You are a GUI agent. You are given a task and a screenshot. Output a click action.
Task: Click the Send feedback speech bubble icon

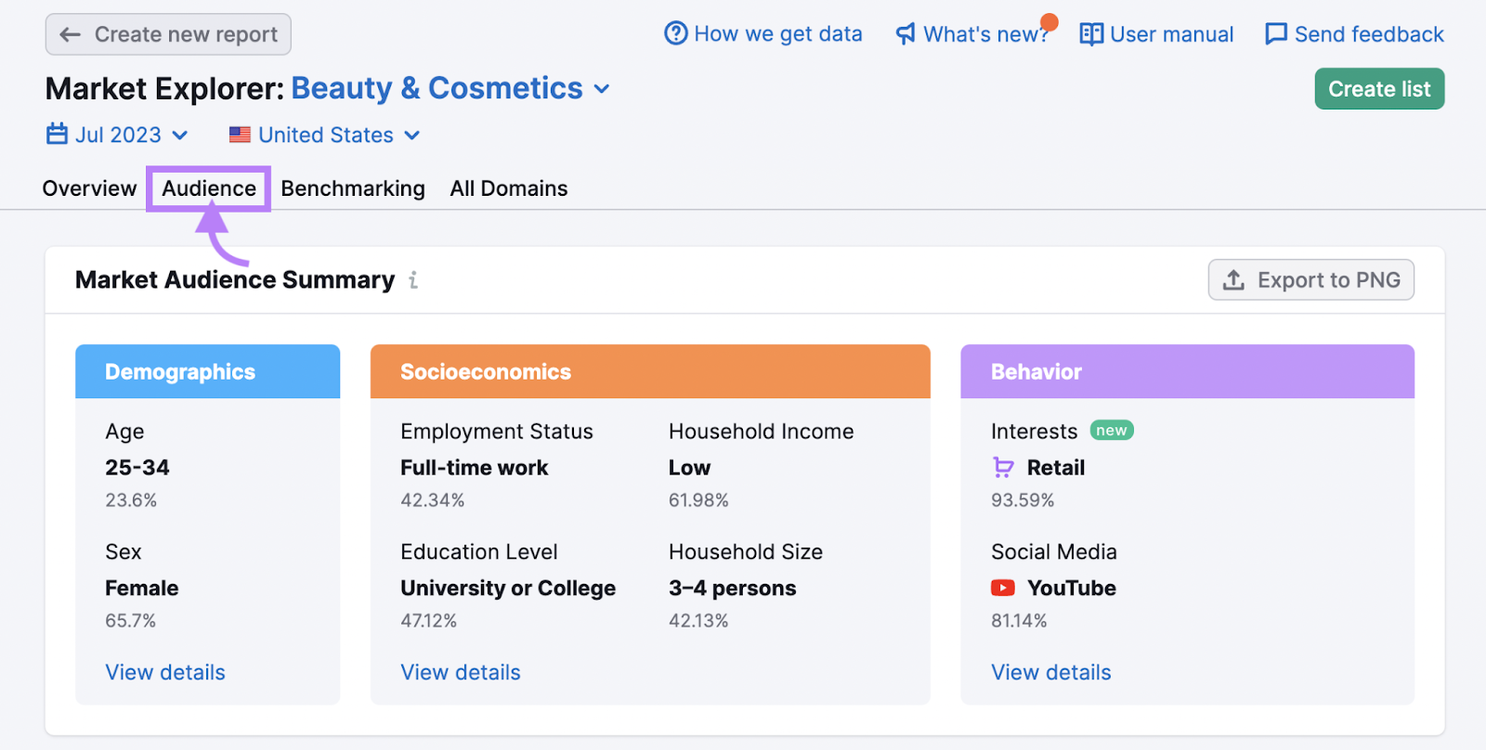tap(1276, 34)
